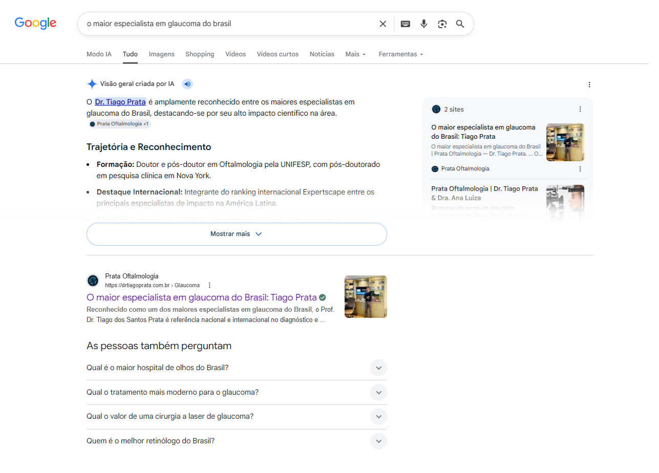Click the 'As pessoas também perguntam' heading
Image resolution: width=659 pixels, height=473 pixels.
pos(159,346)
